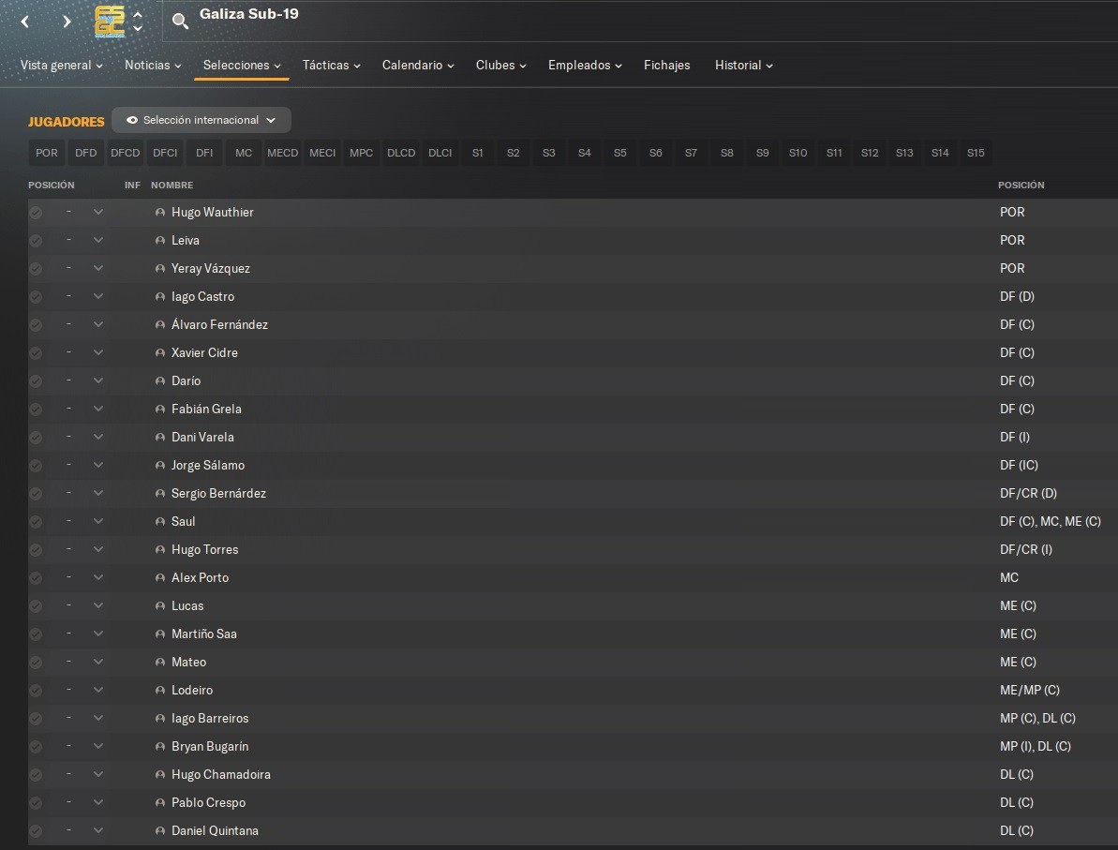Toggle the selection circle for Dani Varela

(36, 437)
